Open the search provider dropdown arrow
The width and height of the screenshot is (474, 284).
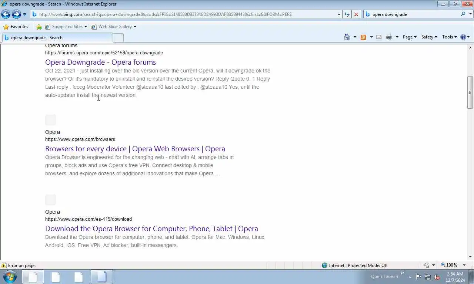pyautogui.click(x=470, y=14)
